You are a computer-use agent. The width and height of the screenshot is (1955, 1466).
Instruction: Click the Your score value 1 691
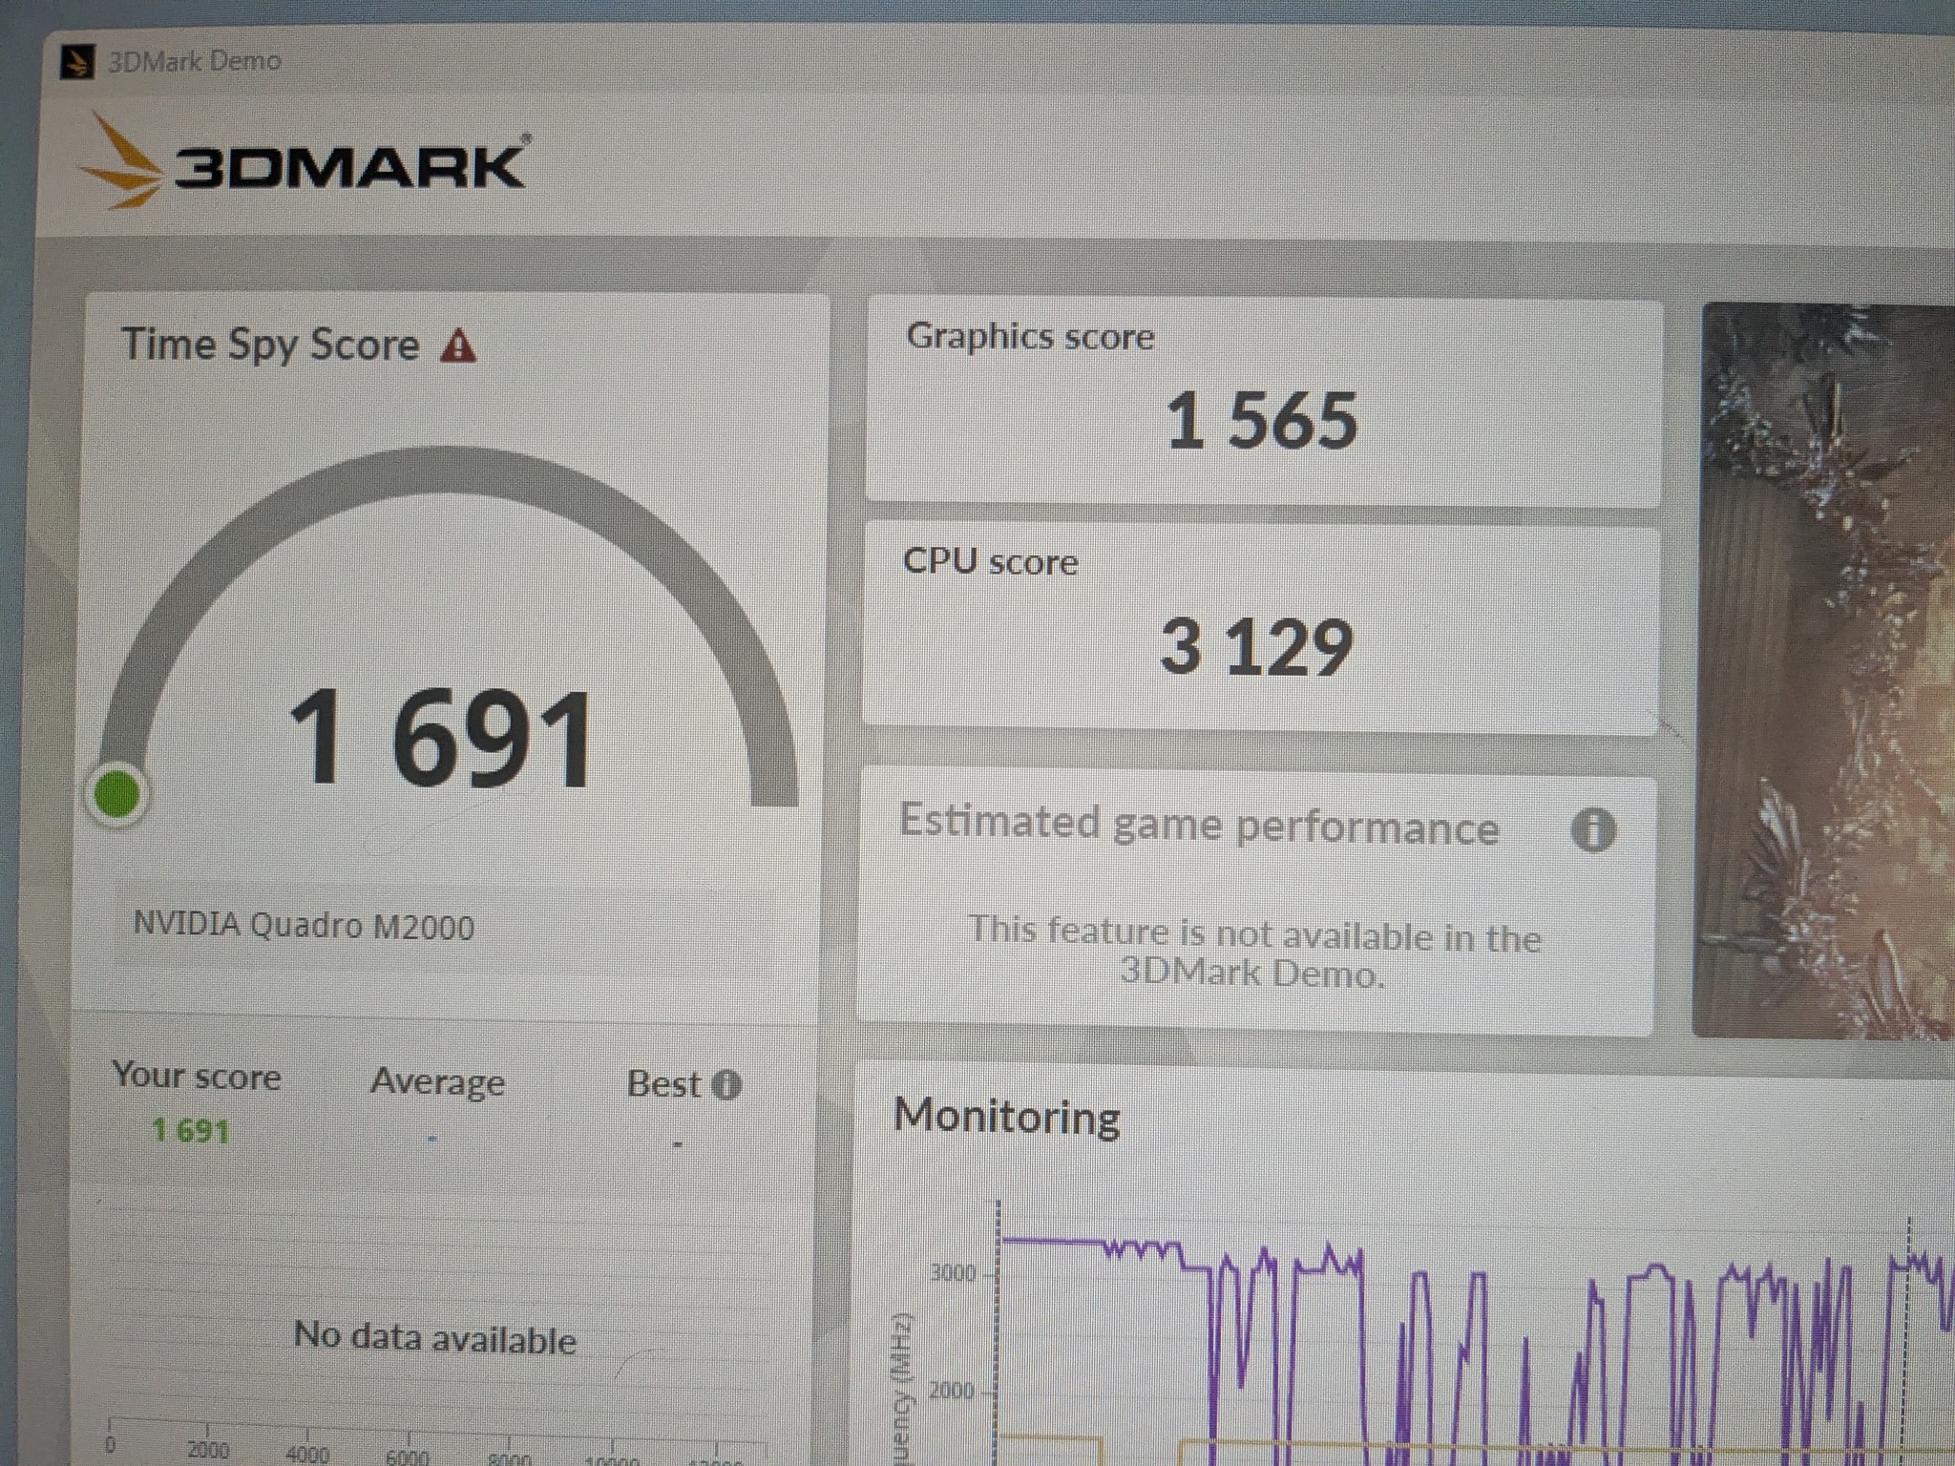coord(191,1131)
